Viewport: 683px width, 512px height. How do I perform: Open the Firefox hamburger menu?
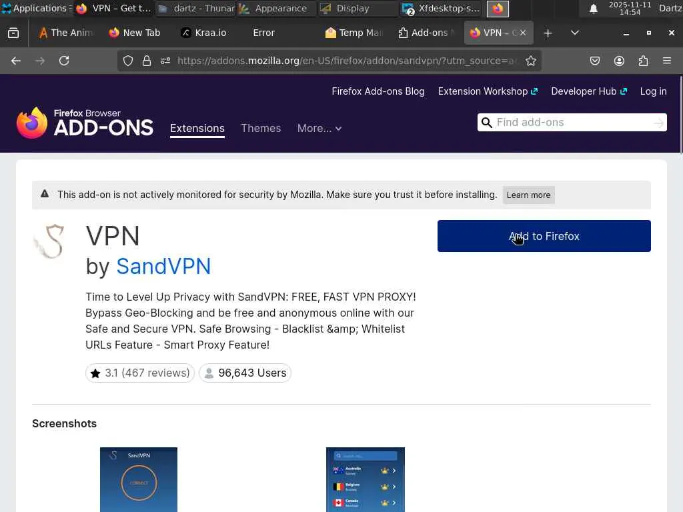pos(667,61)
